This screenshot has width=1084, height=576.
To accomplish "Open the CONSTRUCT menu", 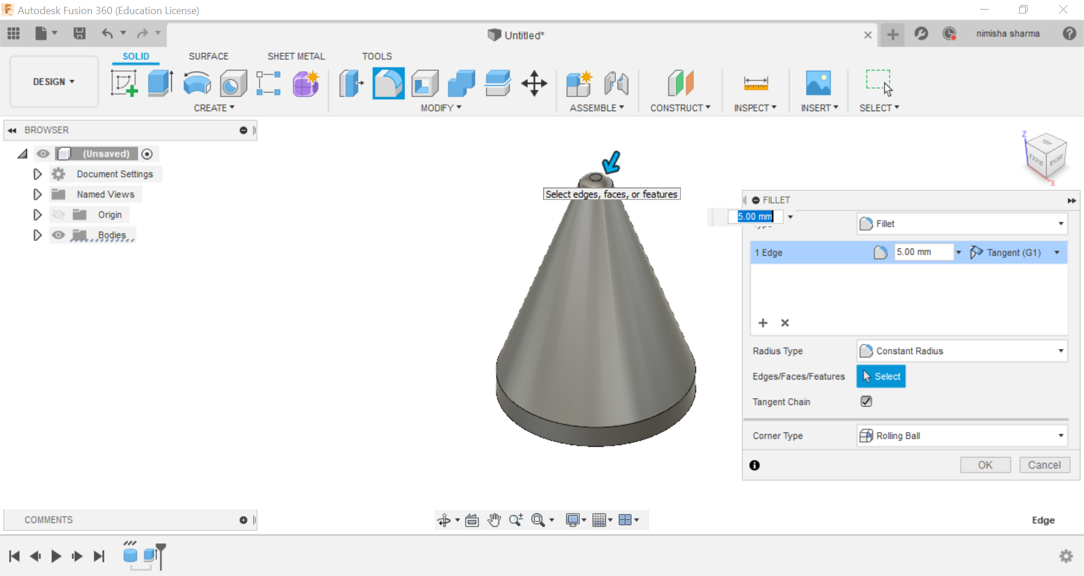I will [680, 108].
